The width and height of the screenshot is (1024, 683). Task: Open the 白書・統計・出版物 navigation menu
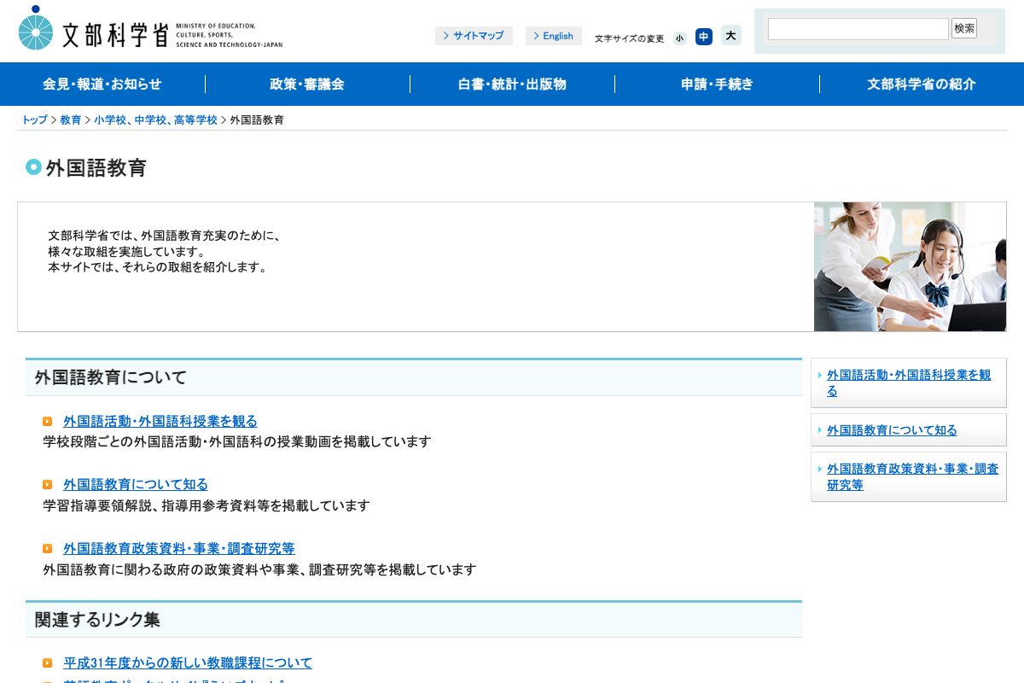point(512,84)
